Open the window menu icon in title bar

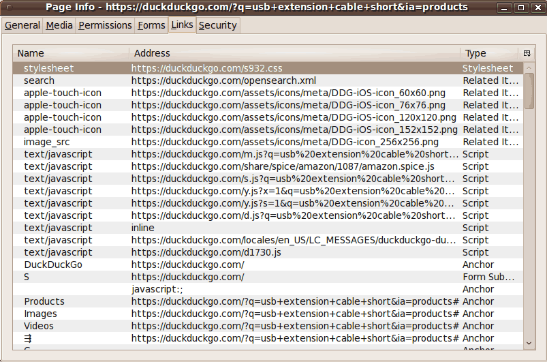[x=10, y=7]
